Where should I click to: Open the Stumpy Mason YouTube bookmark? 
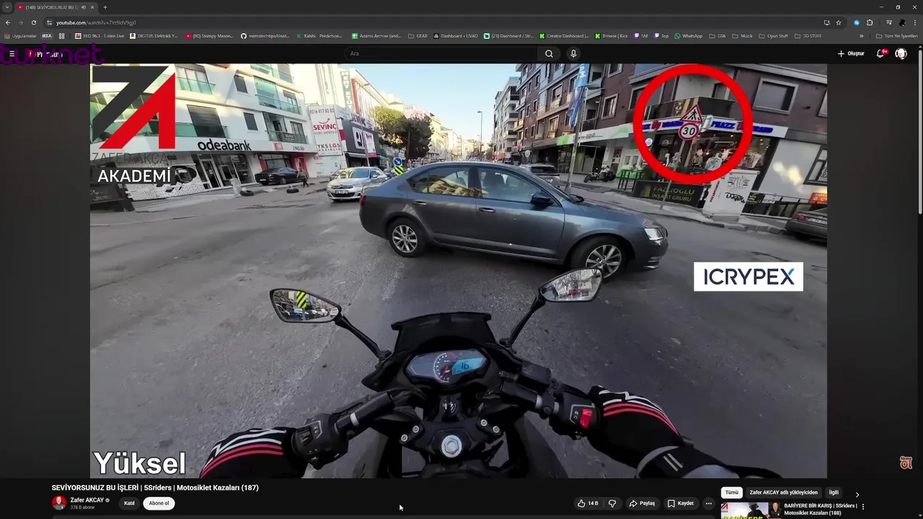click(x=209, y=35)
